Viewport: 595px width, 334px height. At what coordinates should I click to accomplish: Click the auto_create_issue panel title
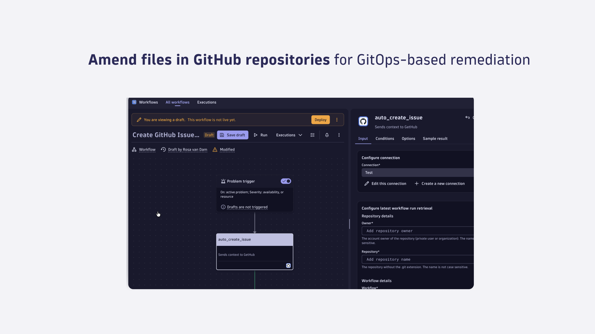click(x=399, y=118)
